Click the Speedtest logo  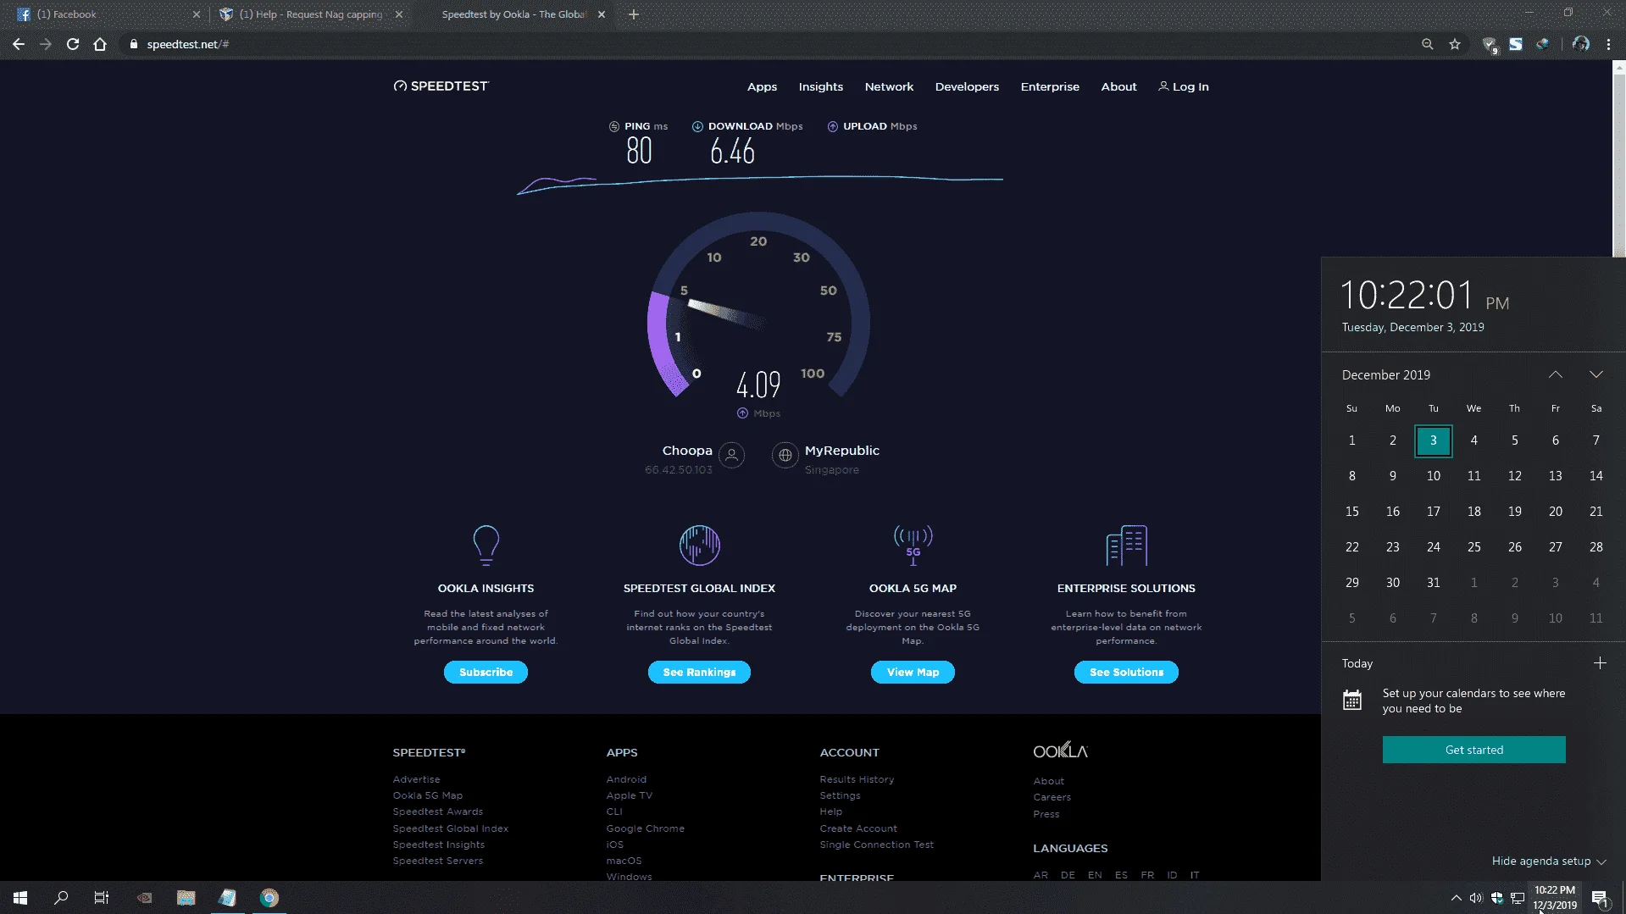[x=441, y=86]
